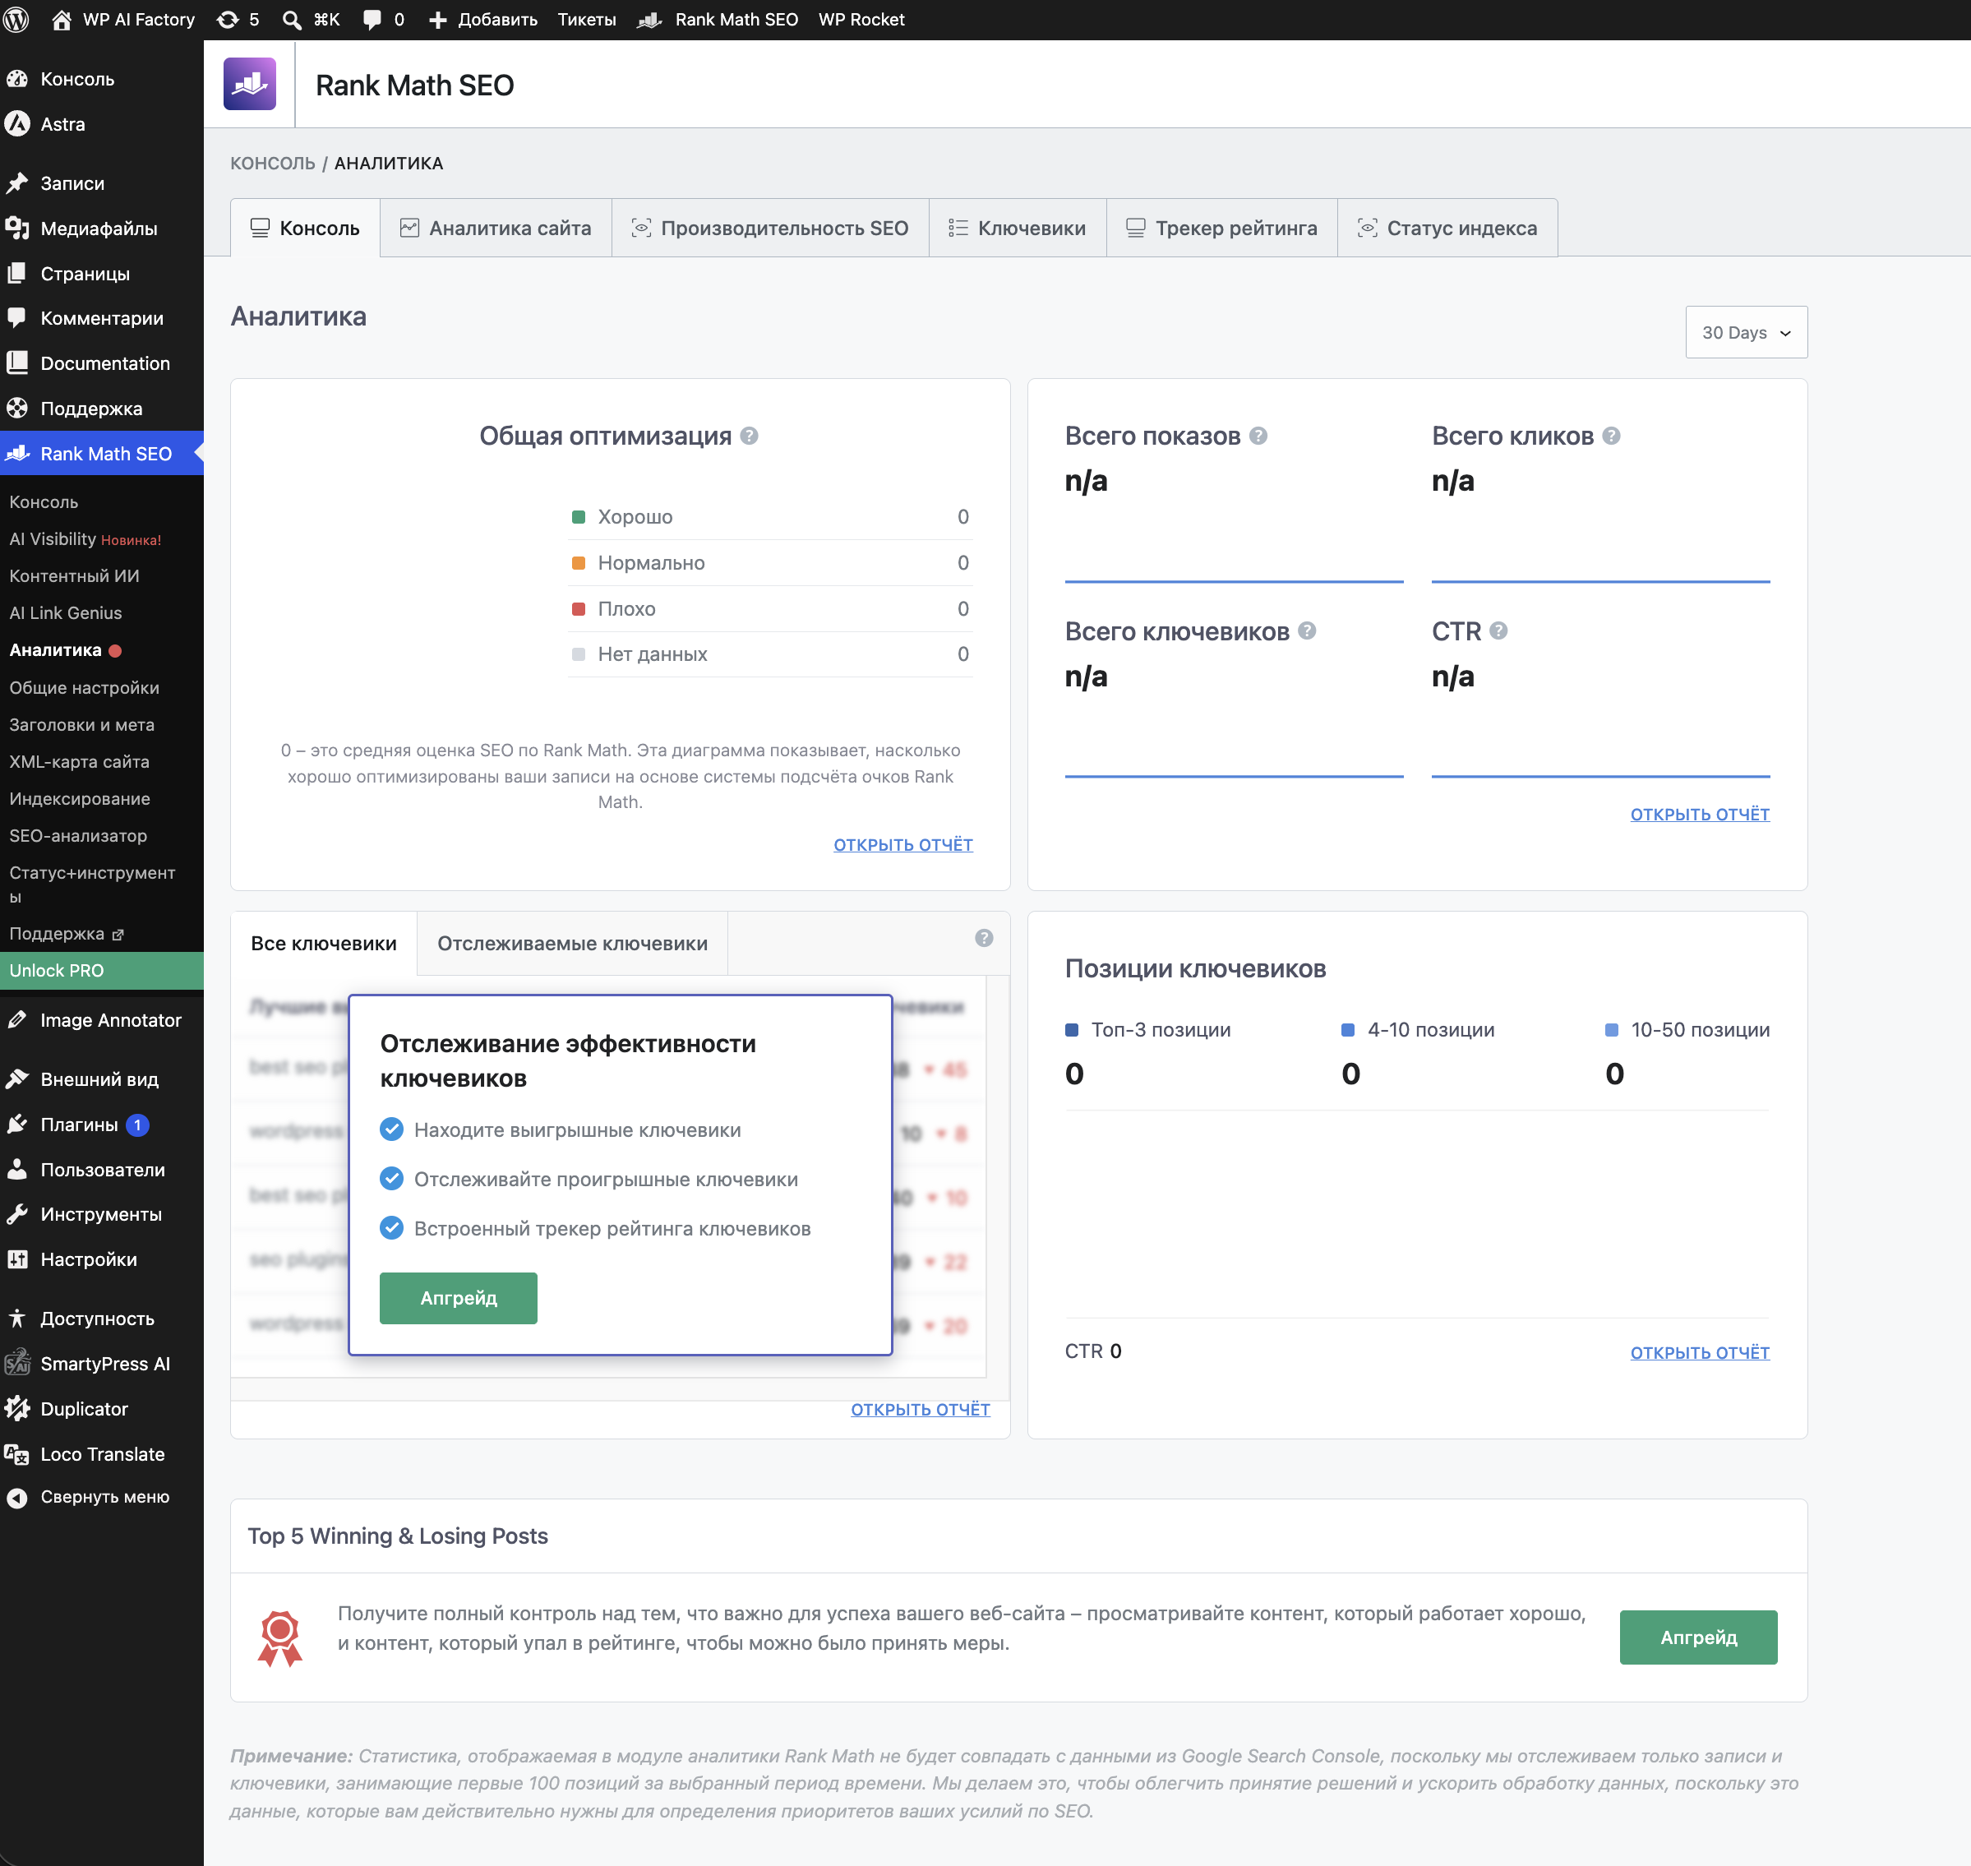Screen dimensions: 1971x1866
Task: Click the Свернуть меню collapse arrow icon
Action: pos(17,1498)
